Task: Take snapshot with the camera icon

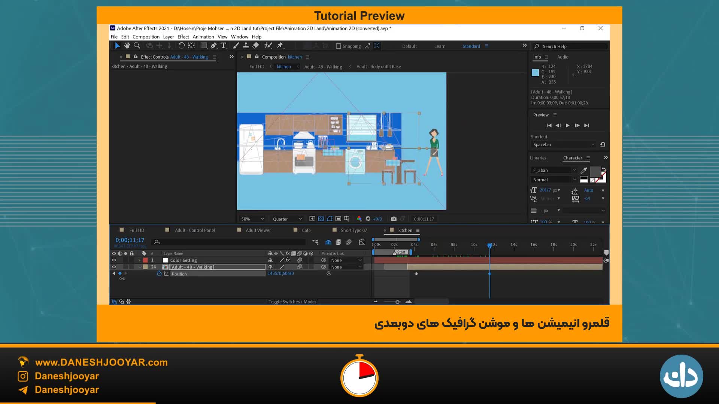Action: [x=394, y=219]
